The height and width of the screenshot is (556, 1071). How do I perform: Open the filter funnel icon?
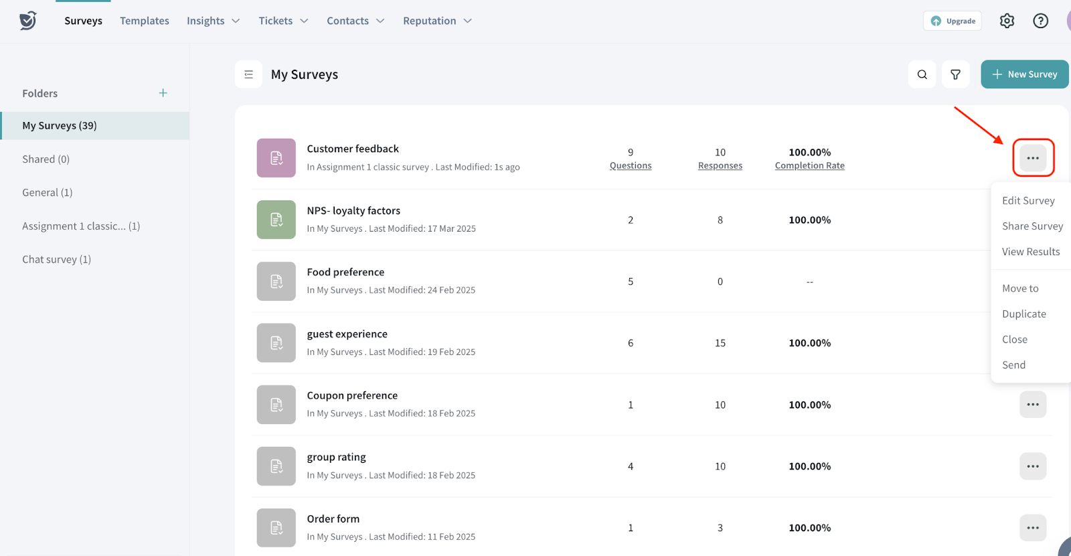point(955,74)
